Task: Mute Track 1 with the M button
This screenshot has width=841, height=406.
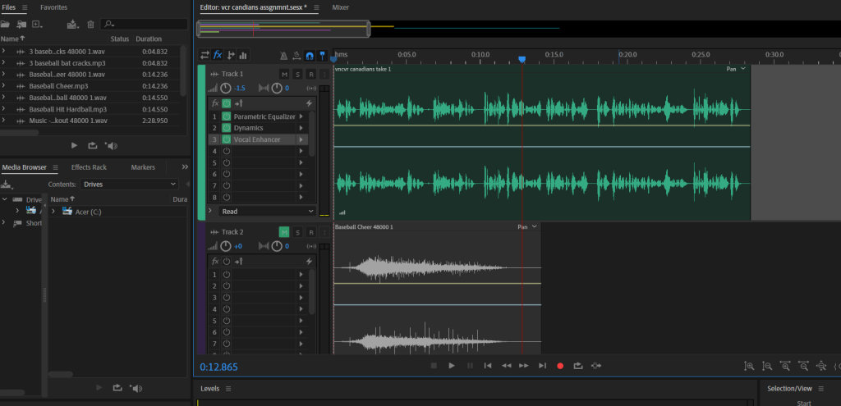Action: click(x=284, y=75)
